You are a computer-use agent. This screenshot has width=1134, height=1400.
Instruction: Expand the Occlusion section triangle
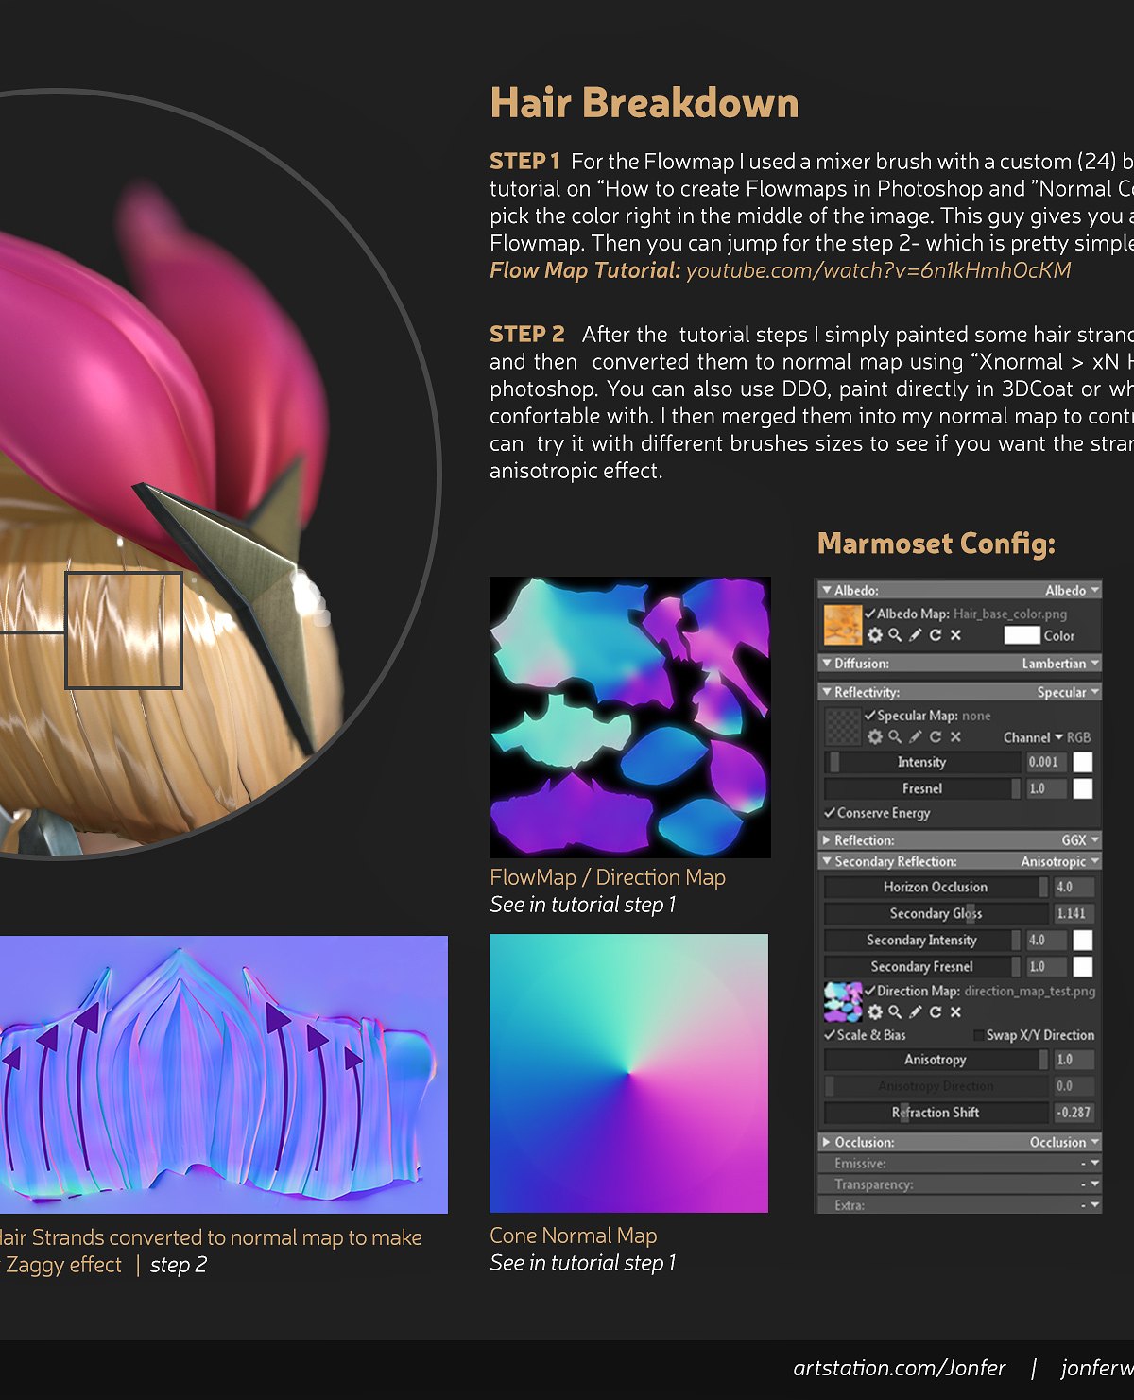tap(827, 1142)
